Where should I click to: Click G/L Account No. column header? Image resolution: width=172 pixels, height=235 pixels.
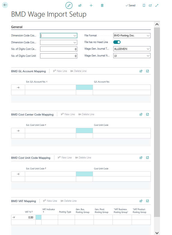(x=102, y=82)
